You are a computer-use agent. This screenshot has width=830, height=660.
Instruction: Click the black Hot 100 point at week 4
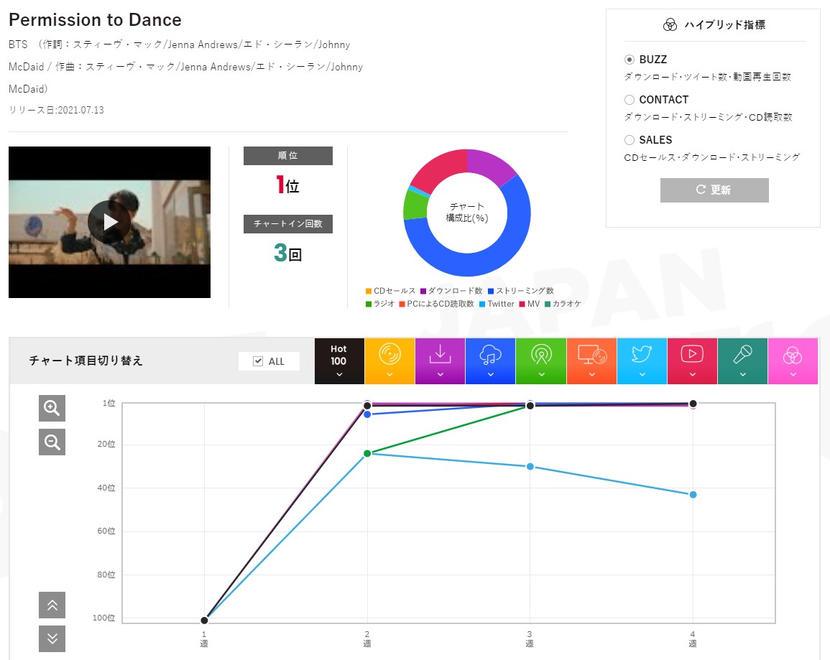693,404
